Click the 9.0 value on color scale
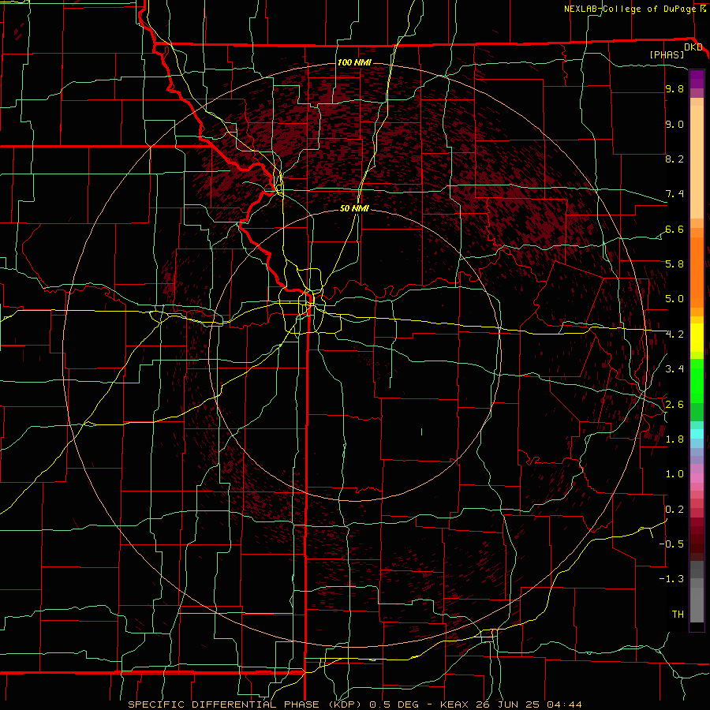Screen dimensions: 710x710 coord(674,124)
